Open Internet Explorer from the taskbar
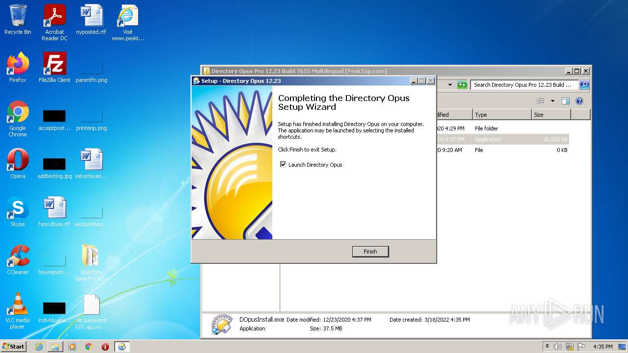Image resolution: width=628 pixels, height=353 pixels. coord(39,347)
